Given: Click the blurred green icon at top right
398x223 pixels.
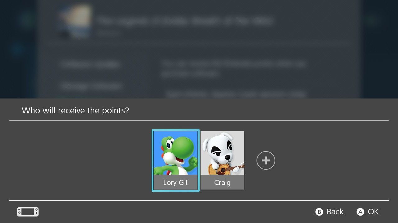Looking at the screenshot, I should (x=371, y=20).
